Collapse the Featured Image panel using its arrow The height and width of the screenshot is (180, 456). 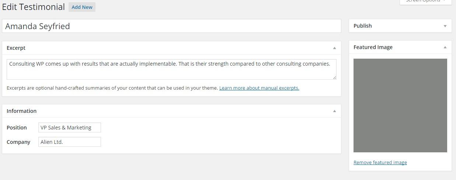[445, 47]
